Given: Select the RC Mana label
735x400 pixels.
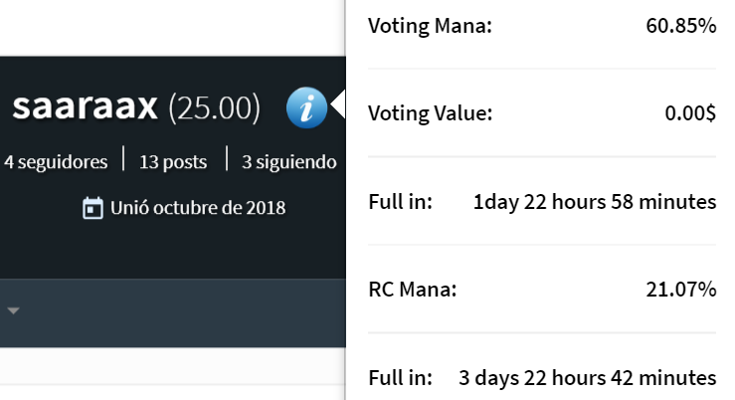Looking at the screenshot, I should (x=412, y=290).
